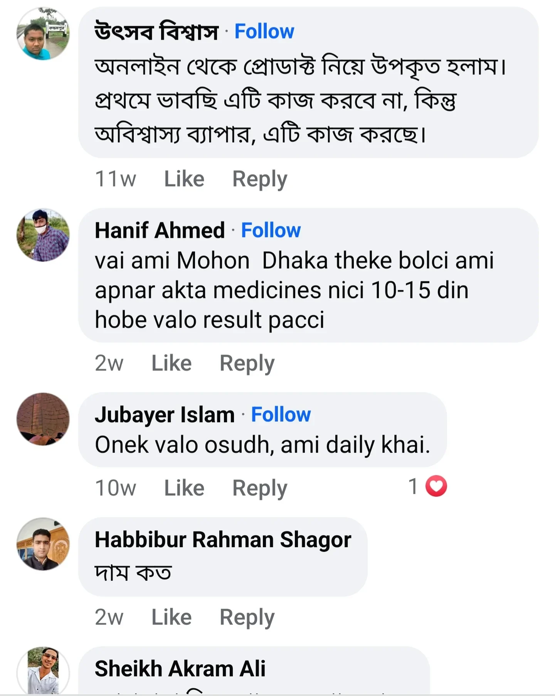Screen dimensions: 555x696
Task: Open Hanif Ahmed's profile from his name
Action: click(160, 230)
